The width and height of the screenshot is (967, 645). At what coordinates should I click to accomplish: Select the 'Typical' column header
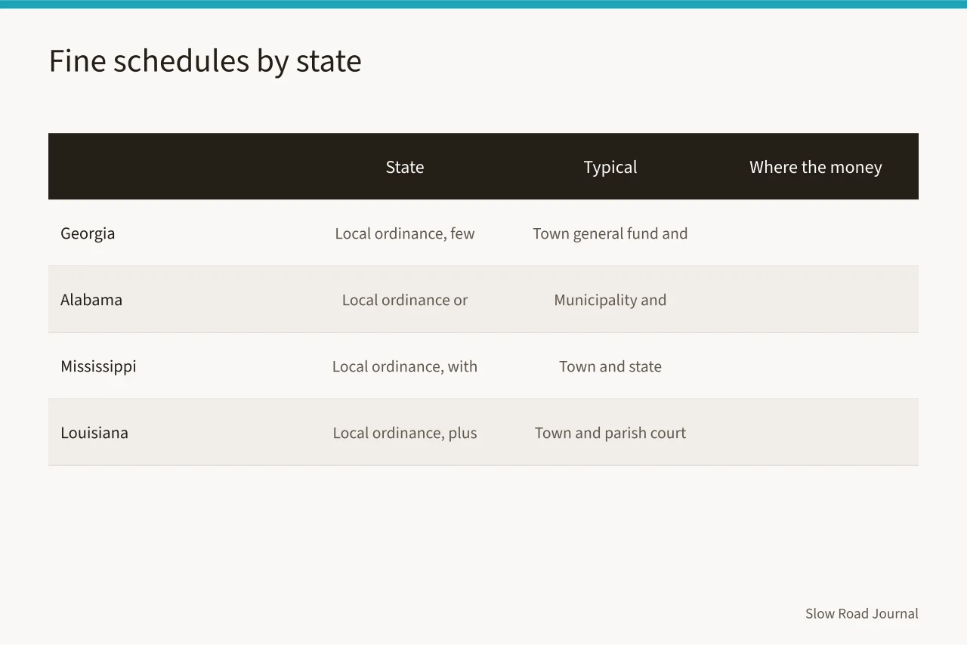610,167
